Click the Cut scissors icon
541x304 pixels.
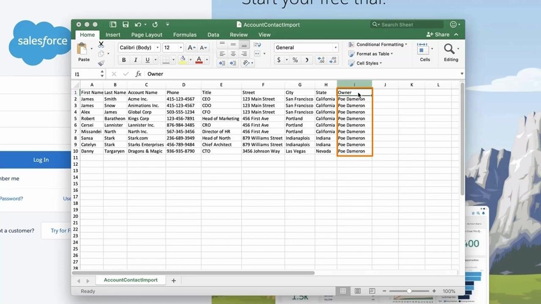click(x=101, y=44)
